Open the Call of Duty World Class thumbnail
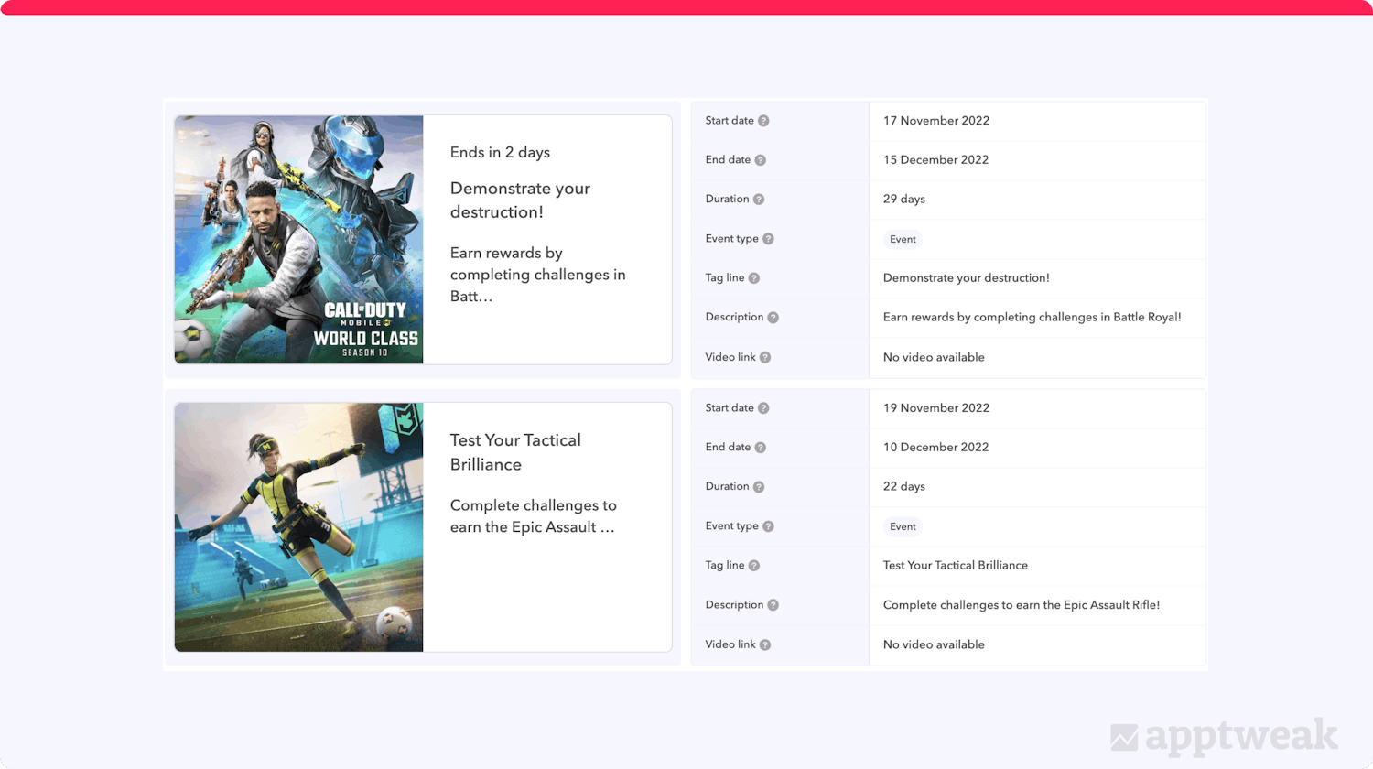 [299, 240]
